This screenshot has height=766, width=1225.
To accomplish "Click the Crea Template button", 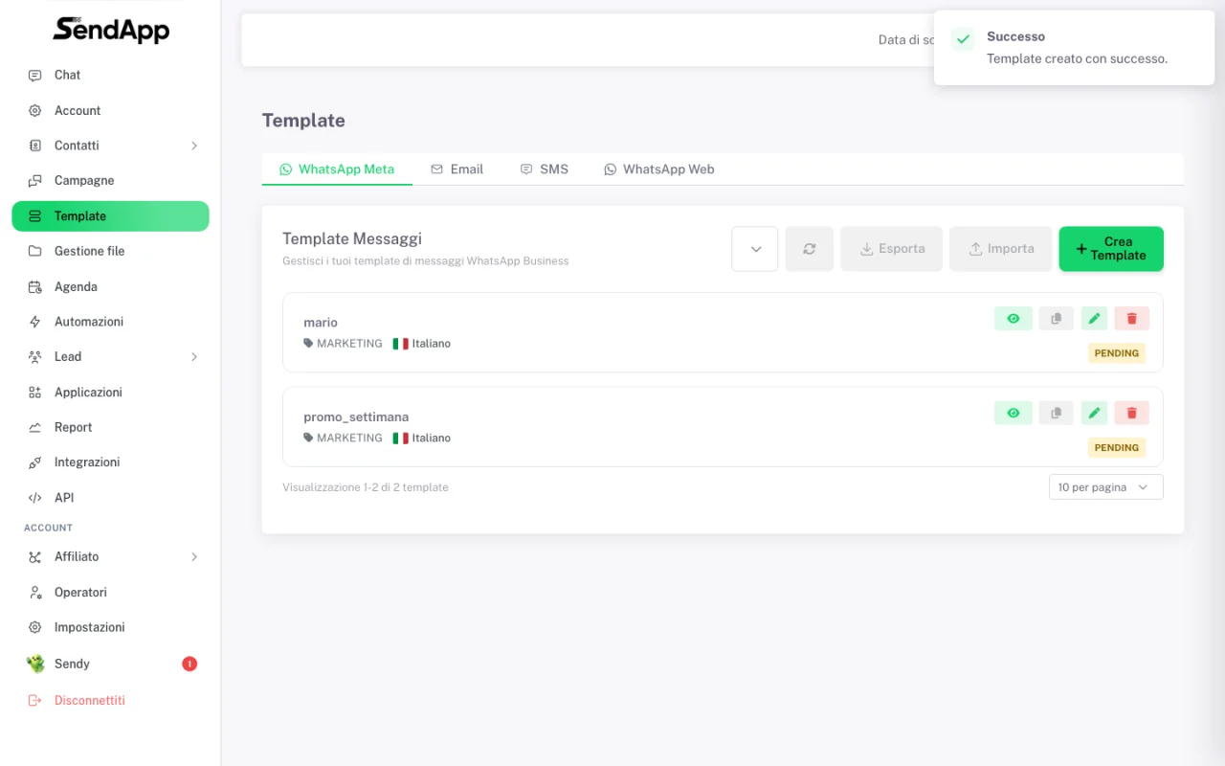I will click(1111, 249).
